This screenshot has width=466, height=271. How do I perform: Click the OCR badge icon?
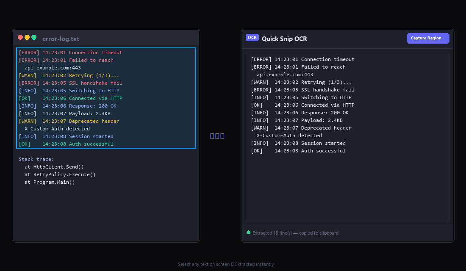(x=252, y=37)
